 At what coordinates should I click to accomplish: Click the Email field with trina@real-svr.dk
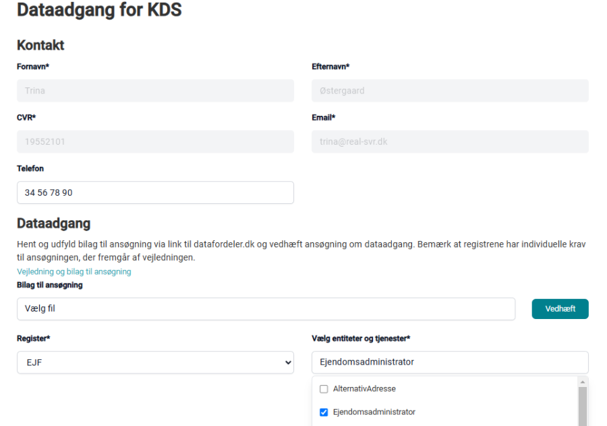[x=450, y=142]
